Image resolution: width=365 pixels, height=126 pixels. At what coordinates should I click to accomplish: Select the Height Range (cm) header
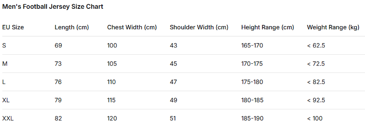click(x=268, y=27)
